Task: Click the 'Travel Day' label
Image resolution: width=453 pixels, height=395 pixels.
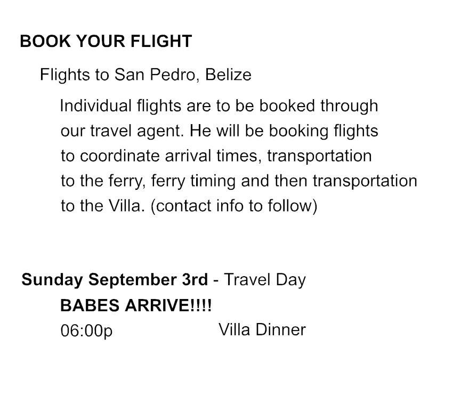Action: point(265,280)
